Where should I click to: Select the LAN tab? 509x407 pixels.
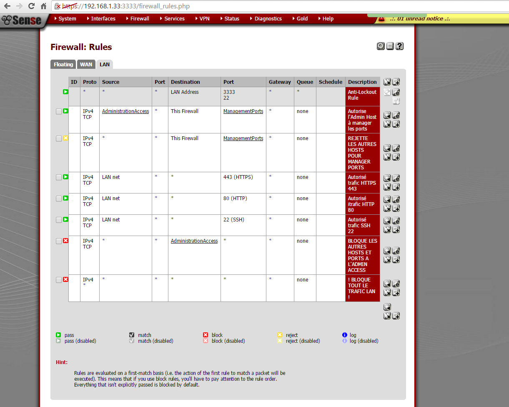click(105, 64)
